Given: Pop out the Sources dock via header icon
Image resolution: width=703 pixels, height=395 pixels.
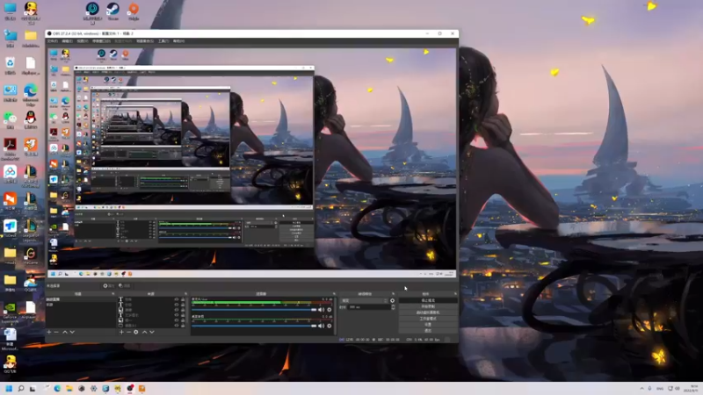Looking at the screenshot, I should 185,294.
